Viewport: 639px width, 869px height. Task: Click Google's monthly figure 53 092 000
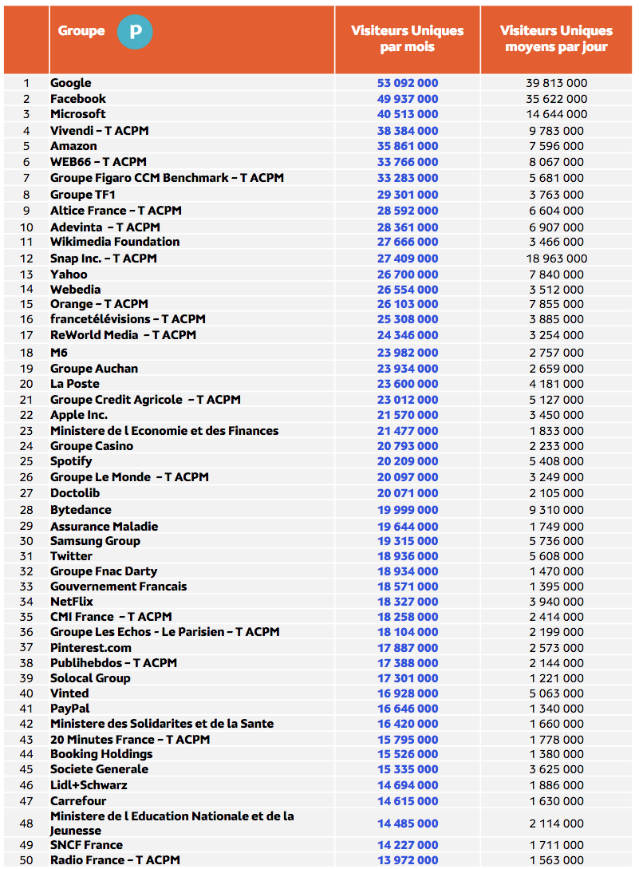(x=406, y=82)
